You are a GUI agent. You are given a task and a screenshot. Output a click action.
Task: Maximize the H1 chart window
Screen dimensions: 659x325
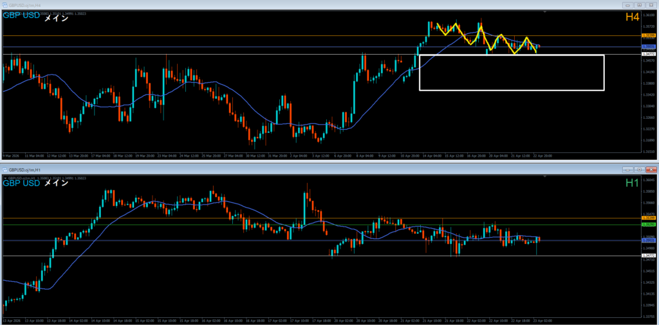[x=639, y=170]
